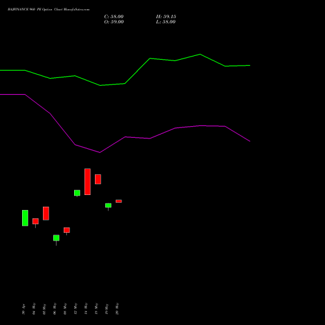This screenshot has height=325, width=325.
Task: Click the chart title text at top left
Action: [49, 10]
